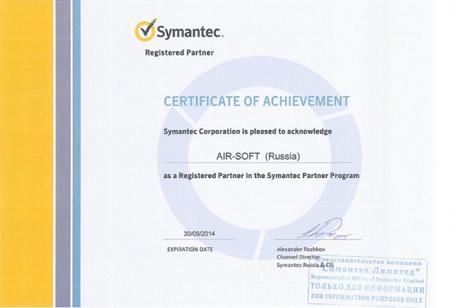This screenshot has height=308, width=456.
Task: Click the 'CERTIFICATE OF ACHIEVEMENT' heading
Action: (257, 101)
